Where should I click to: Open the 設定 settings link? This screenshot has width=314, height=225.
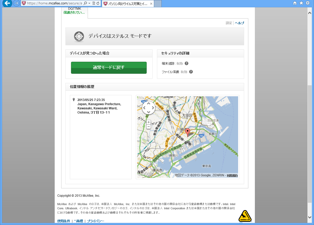[229, 23]
